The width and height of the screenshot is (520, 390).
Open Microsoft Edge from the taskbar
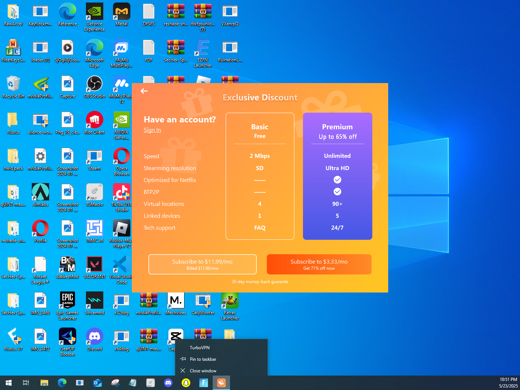[62, 383]
